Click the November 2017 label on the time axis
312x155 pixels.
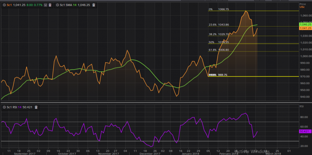109,153
